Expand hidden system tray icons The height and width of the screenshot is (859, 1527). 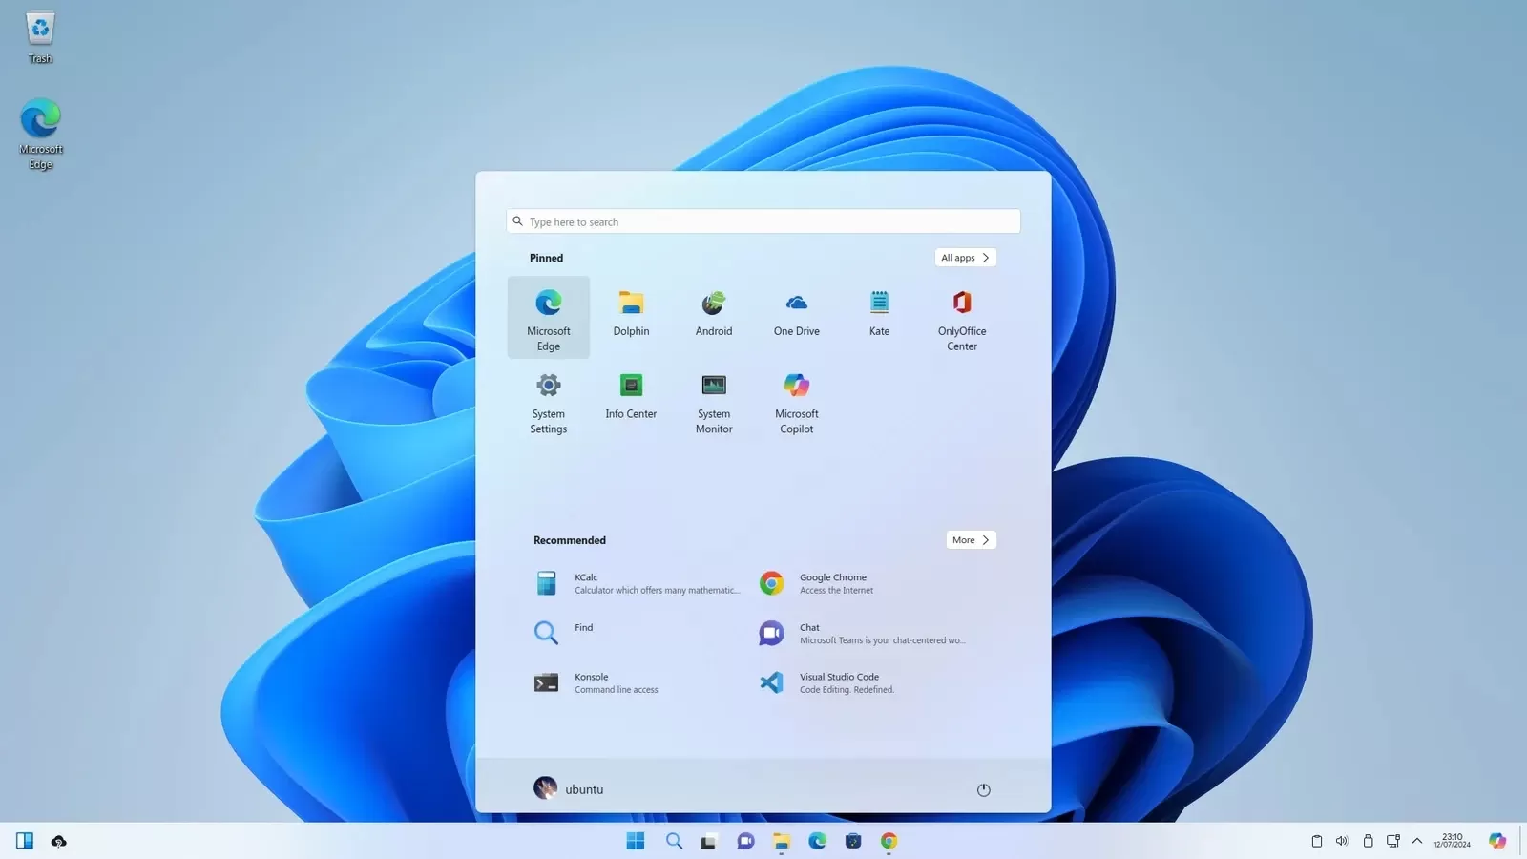point(1418,841)
